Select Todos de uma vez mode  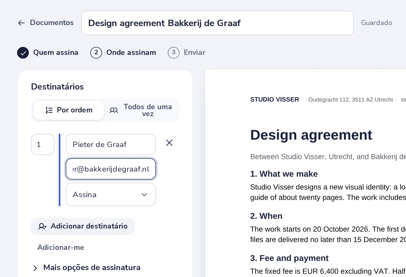(141, 110)
